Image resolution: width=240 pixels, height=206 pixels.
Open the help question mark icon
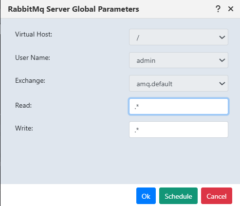pyautogui.click(x=218, y=9)
